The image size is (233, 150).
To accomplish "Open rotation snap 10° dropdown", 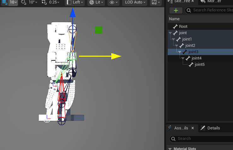I will coord(33,2).
